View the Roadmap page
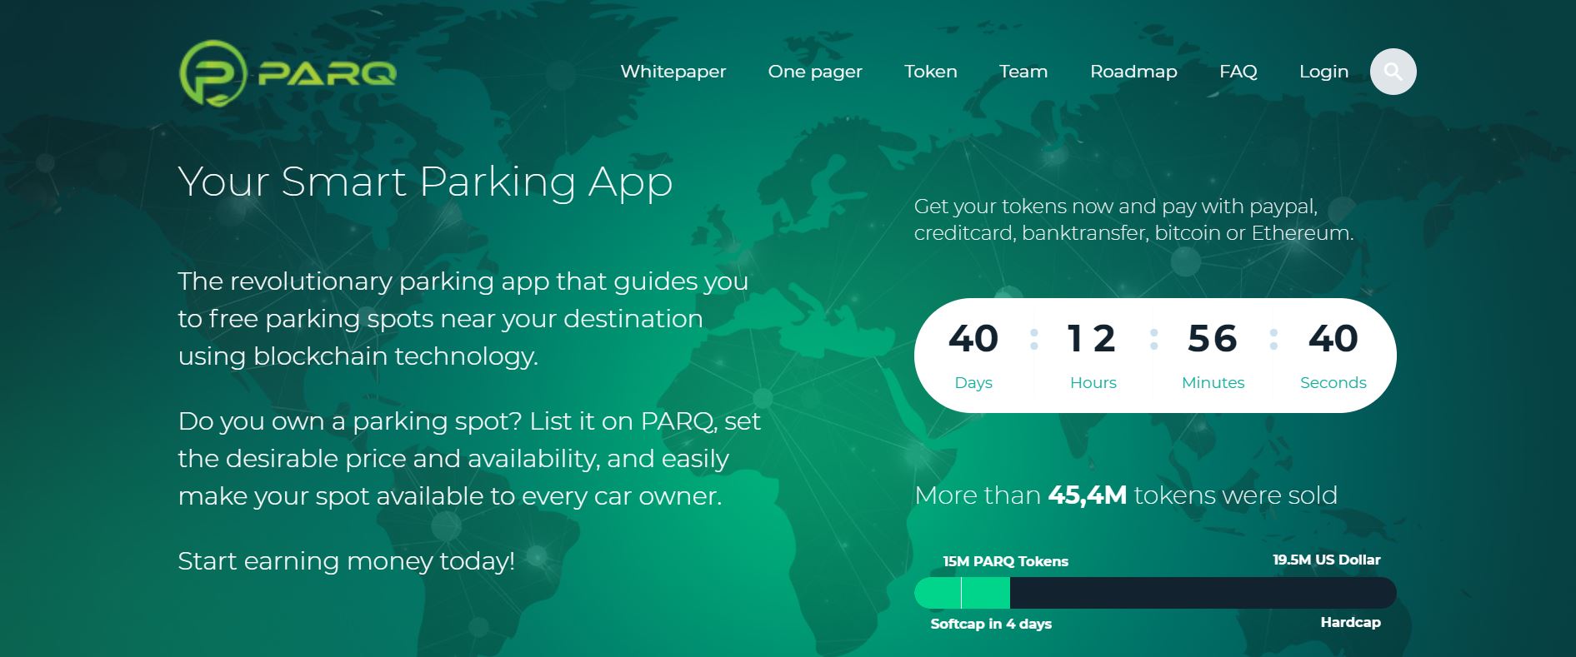1576x657 pixels. point(1133,72)
